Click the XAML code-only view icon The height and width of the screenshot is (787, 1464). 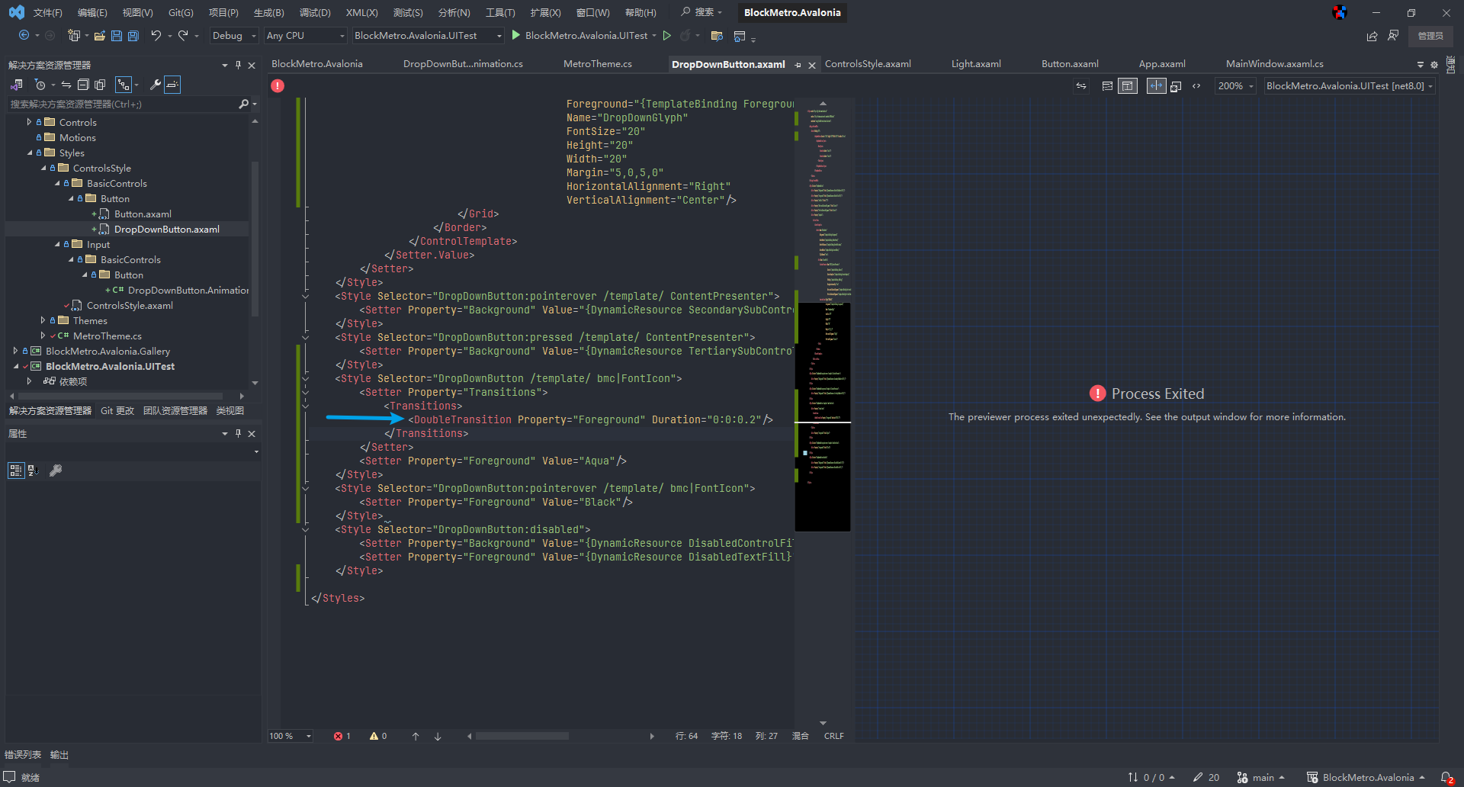pos(1196,86)
